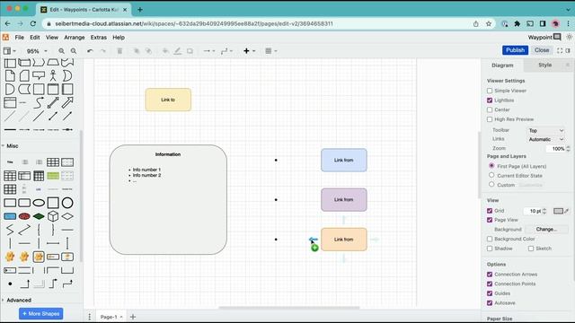This screenshot has width=575, height=323.
Task: Click the More Shapes button
Action: point(41,314)
